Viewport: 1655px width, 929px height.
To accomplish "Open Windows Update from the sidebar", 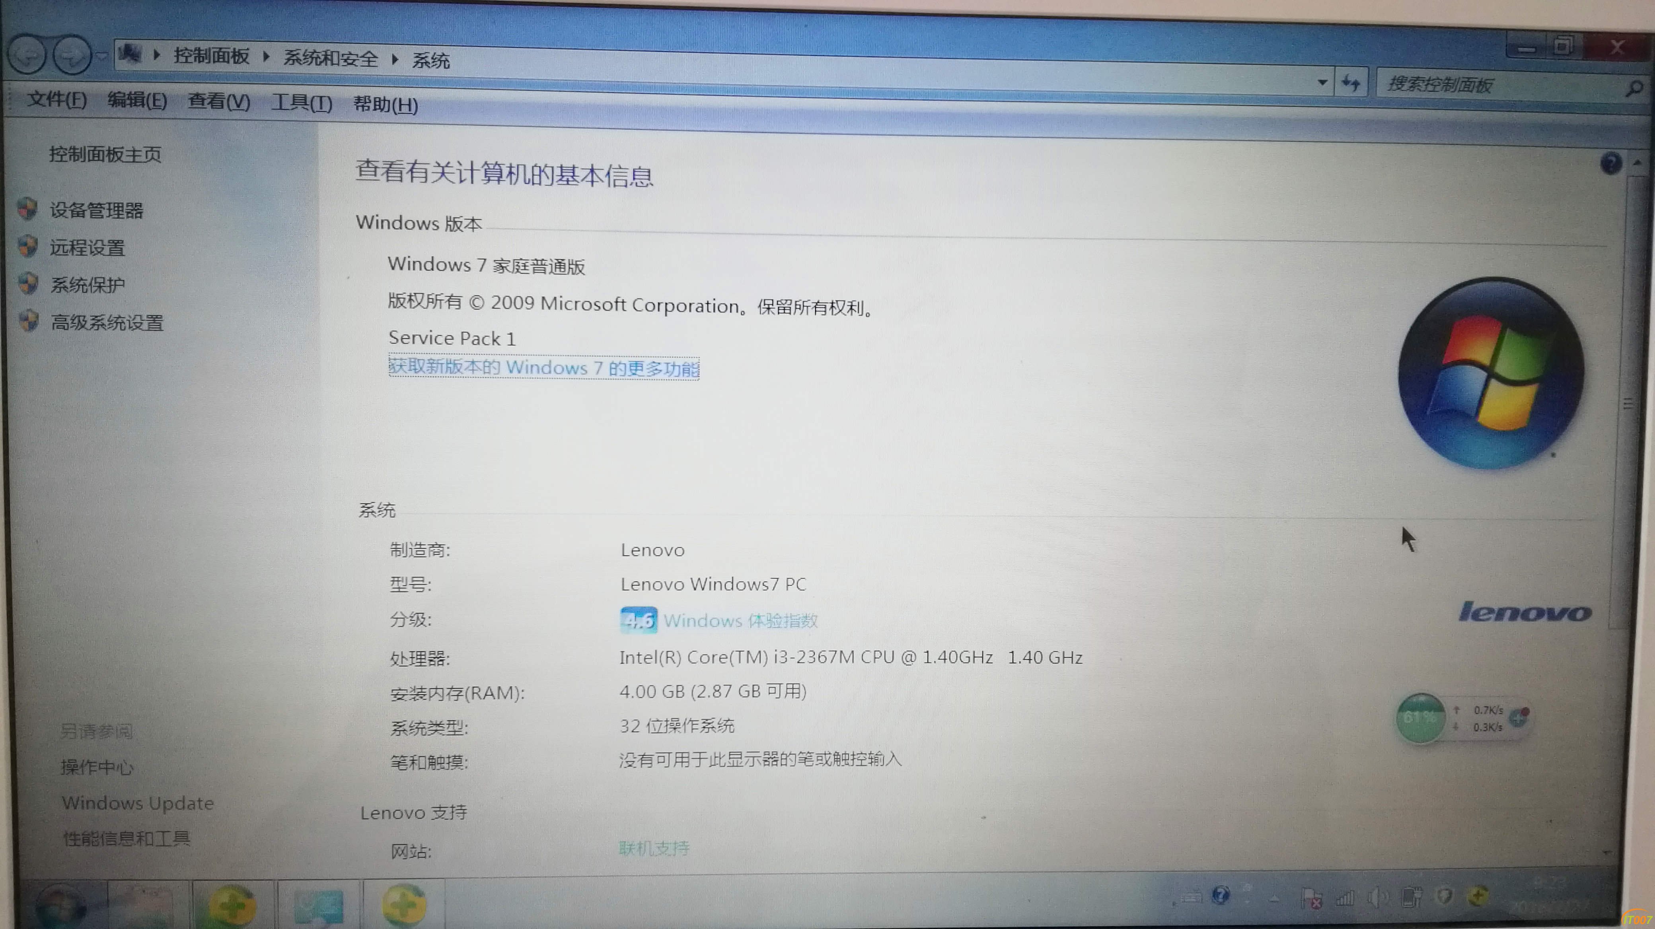I will coord(138,803).
